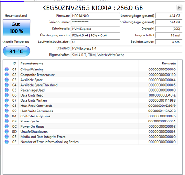185x175 pixels.
Task: Click the KBG50ZNV256G KIOXIA : 256.0 GB title
Action: point(92,8)
